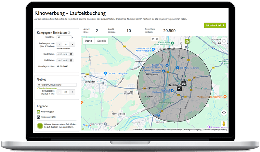260x152 pixels.
Task: Decrease Einzugsgebiet radius with minus button
Action: (59, 92)
